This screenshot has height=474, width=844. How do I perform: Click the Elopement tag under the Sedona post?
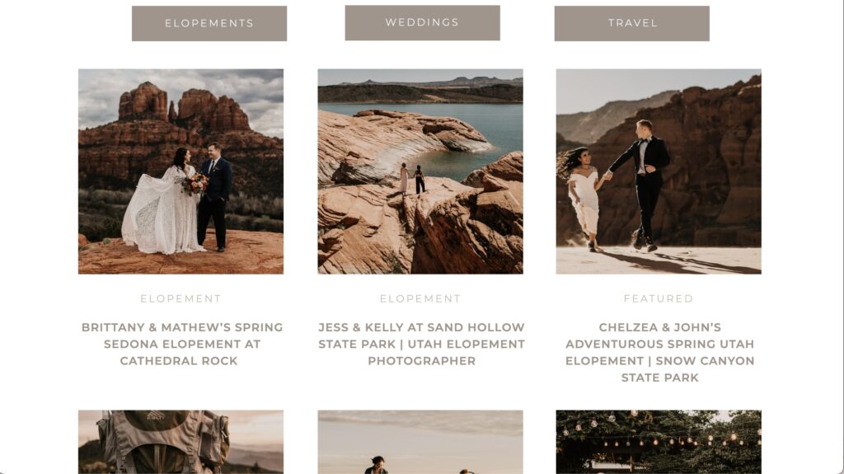tap(181, 298)
